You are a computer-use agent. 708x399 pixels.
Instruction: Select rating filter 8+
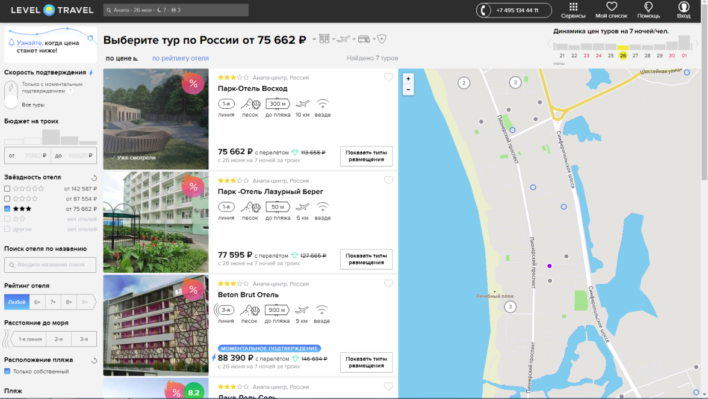click(69, 302)
